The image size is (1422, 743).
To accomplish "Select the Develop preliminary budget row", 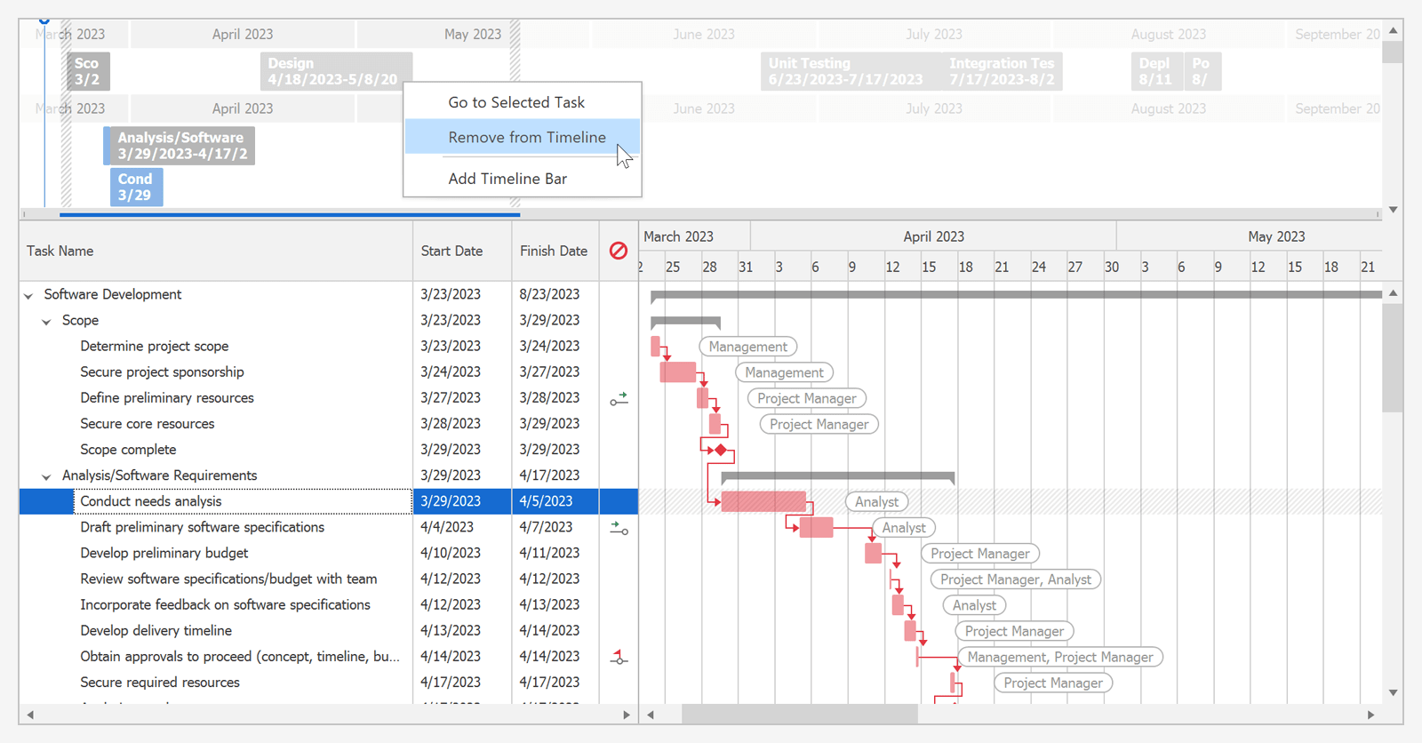I will pyautogui.click(x=164, y=553).
